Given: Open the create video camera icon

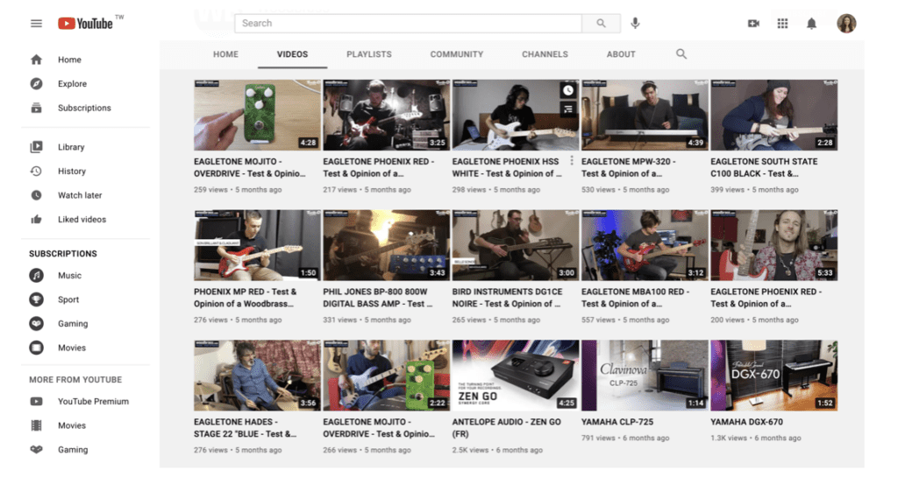Looking at the screenshot, I should pos(753,24).
